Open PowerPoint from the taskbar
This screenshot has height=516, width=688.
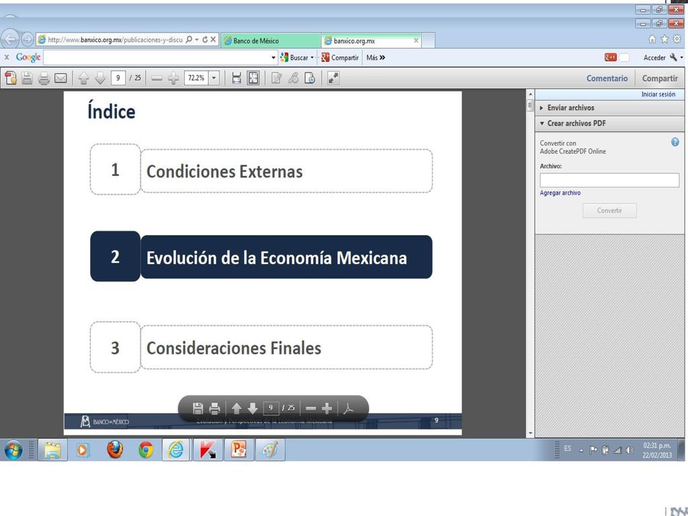(239, 449)
